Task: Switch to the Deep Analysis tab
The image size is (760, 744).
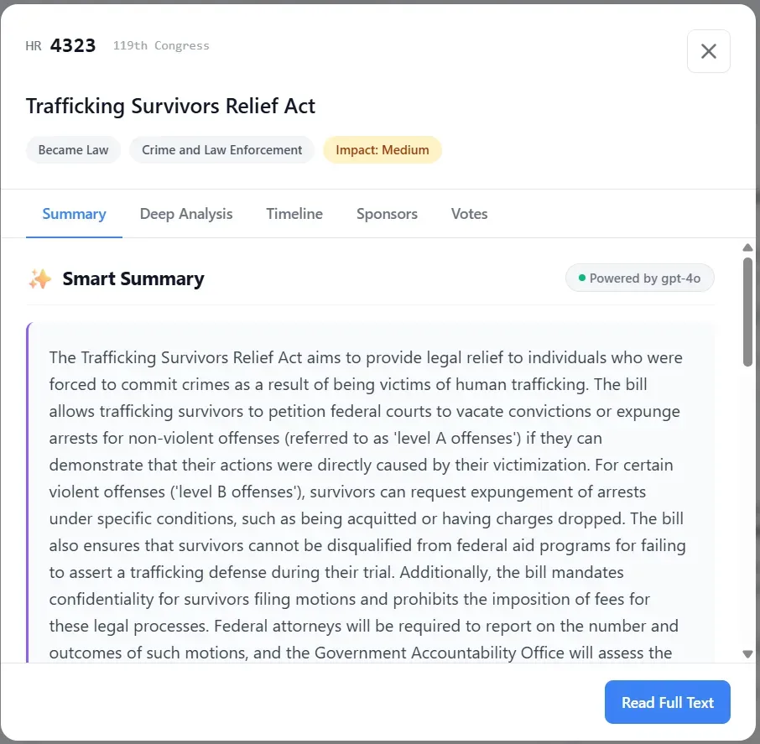Action: 186,214
